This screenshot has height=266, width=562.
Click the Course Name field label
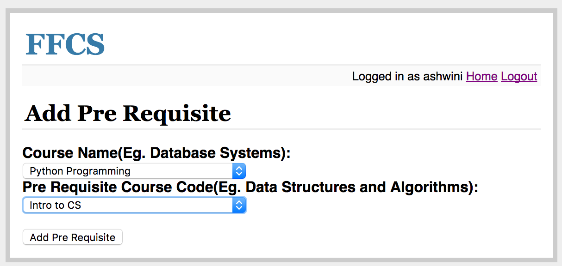click(69, 153)
